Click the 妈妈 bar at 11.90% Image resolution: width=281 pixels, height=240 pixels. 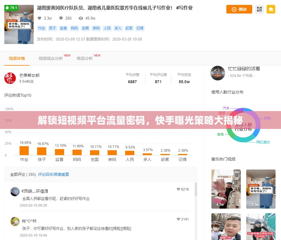tap(77, 152)
